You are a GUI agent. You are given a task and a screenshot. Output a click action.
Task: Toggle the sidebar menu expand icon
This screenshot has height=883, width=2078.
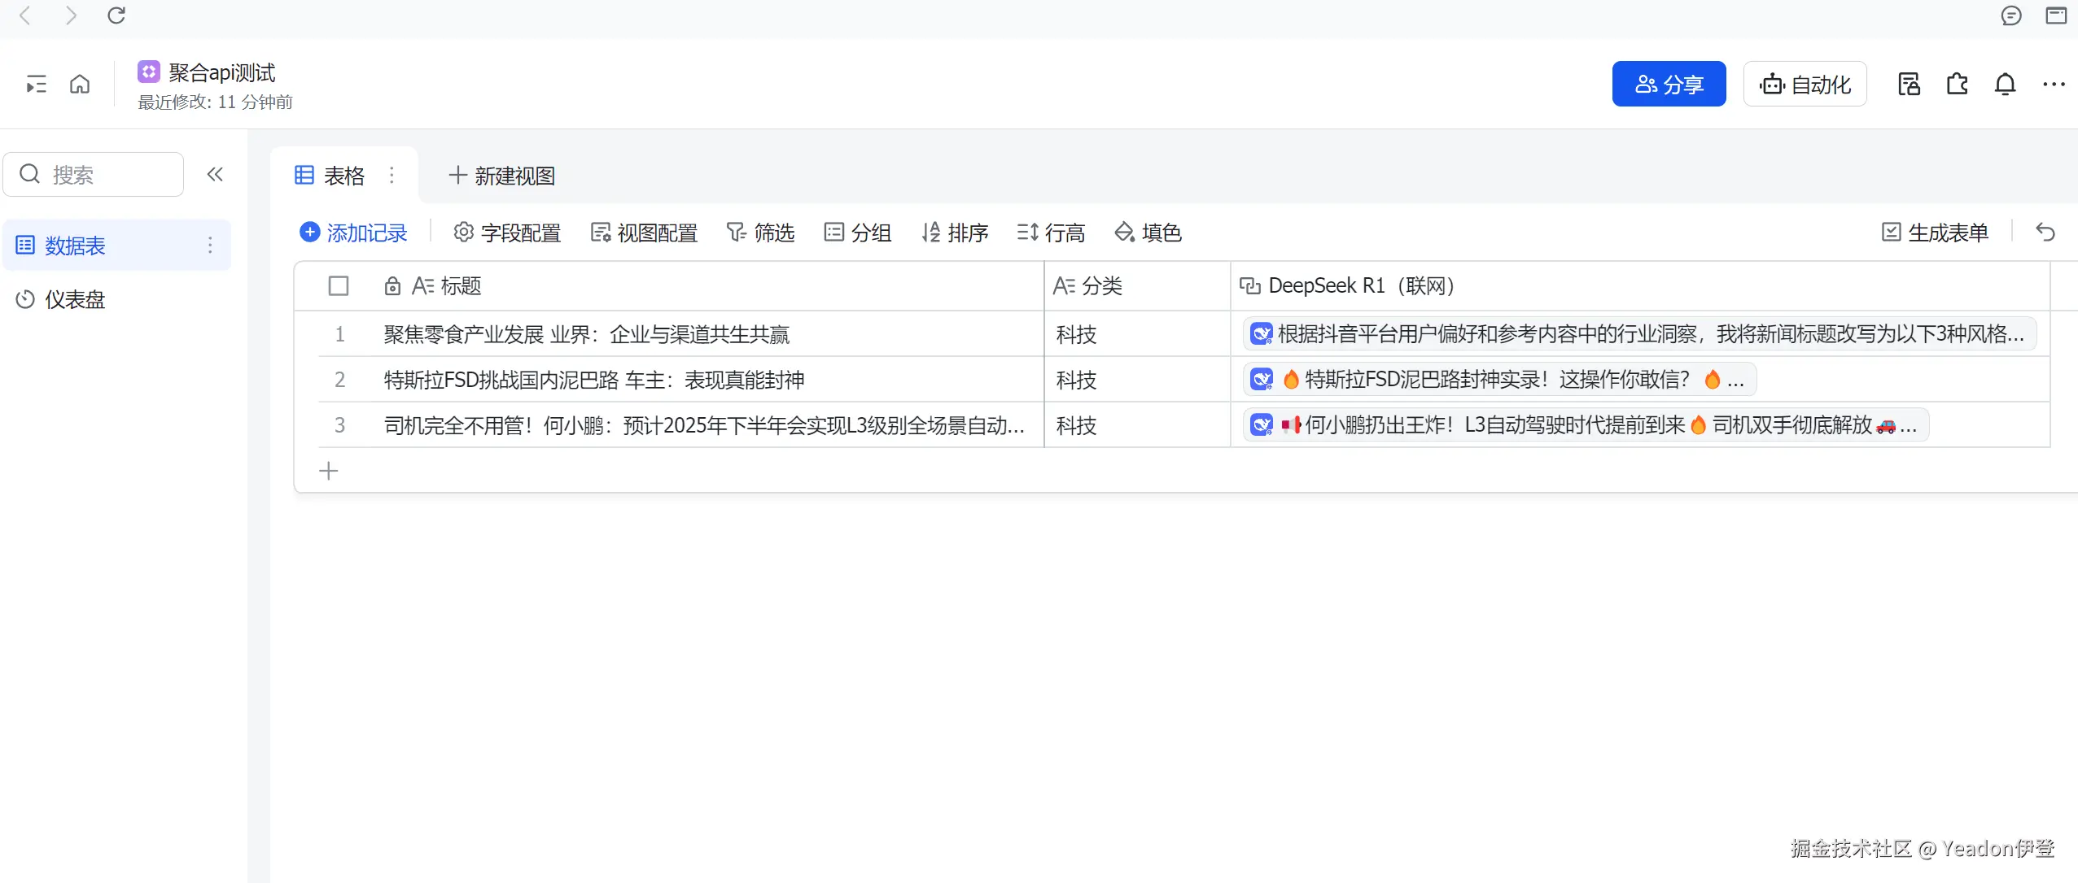click(36, 84)
